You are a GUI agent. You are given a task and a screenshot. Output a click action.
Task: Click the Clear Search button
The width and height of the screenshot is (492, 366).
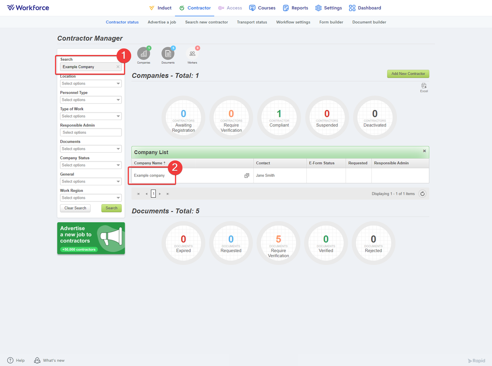click(x=75, y=208)
